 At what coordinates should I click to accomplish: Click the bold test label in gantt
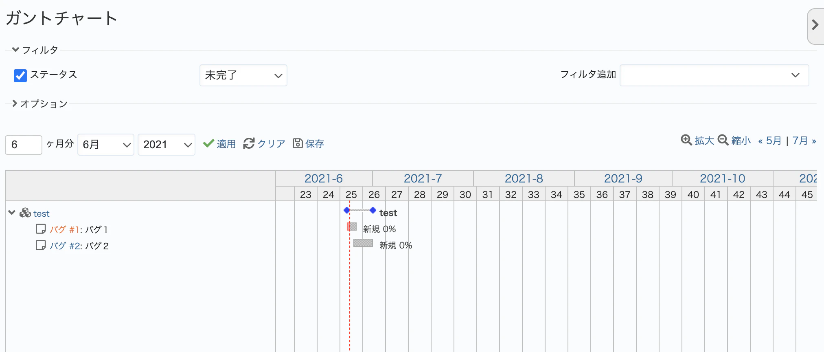coord(388,213)
